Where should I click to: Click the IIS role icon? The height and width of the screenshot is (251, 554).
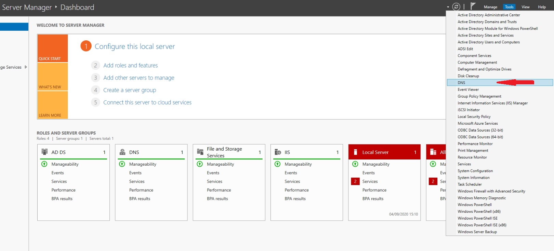pos(278,152)
